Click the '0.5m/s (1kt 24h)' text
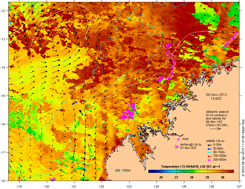The image size is (245, 189). 217,125
